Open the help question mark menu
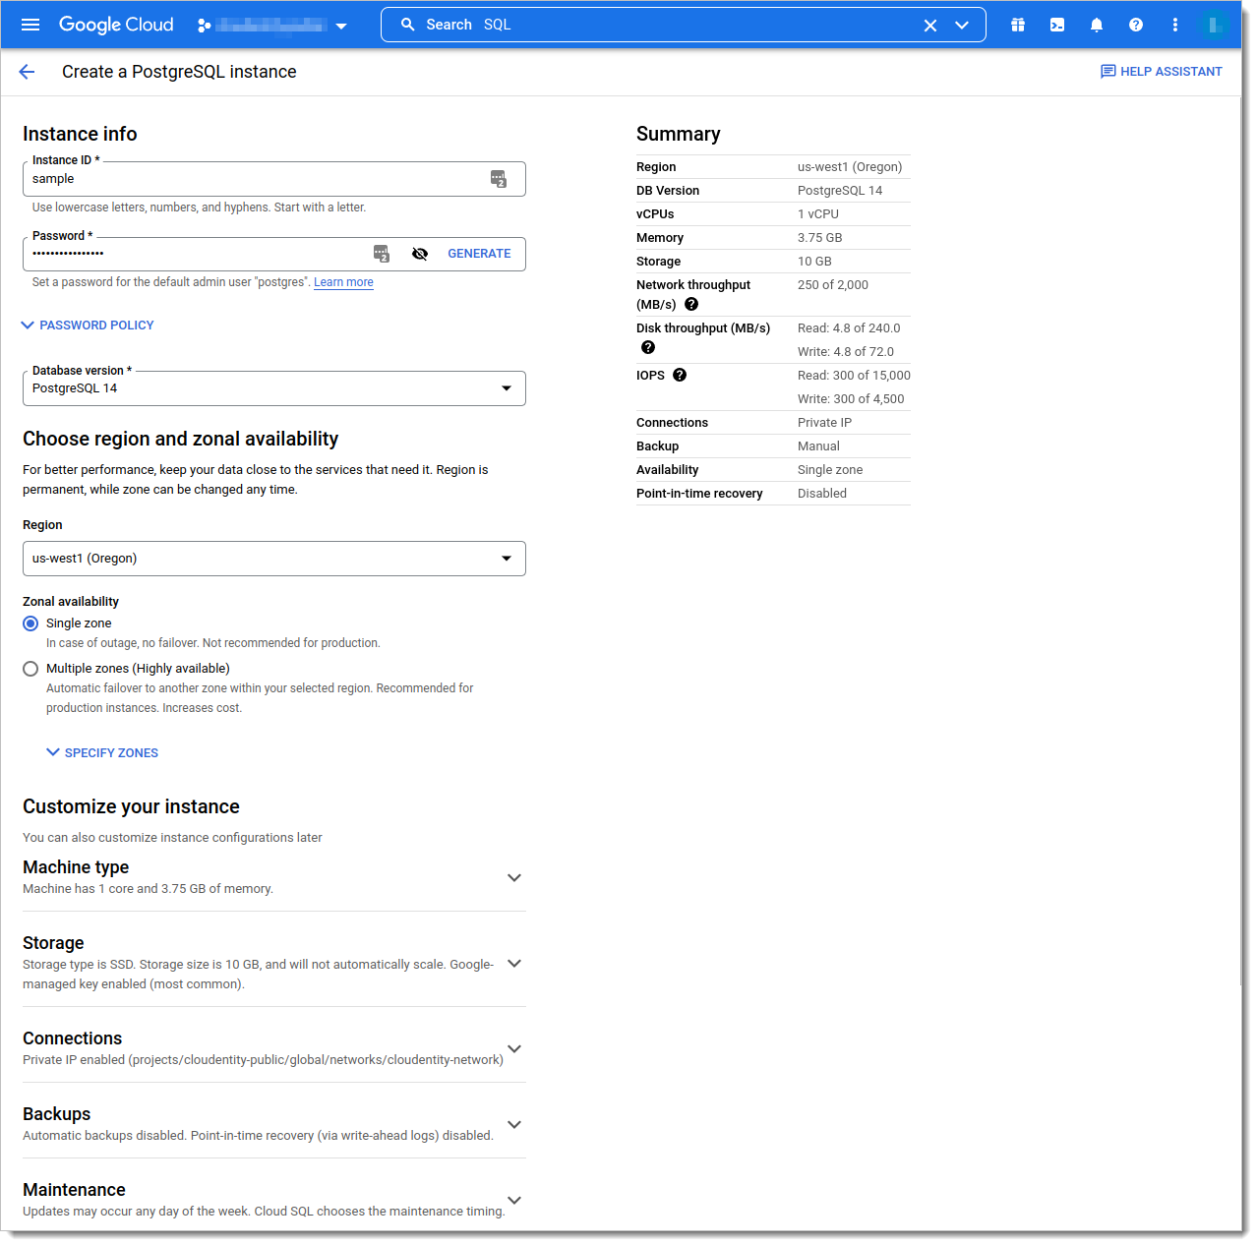This screenshot has height=1246, width=1257. pos(1136,25)
